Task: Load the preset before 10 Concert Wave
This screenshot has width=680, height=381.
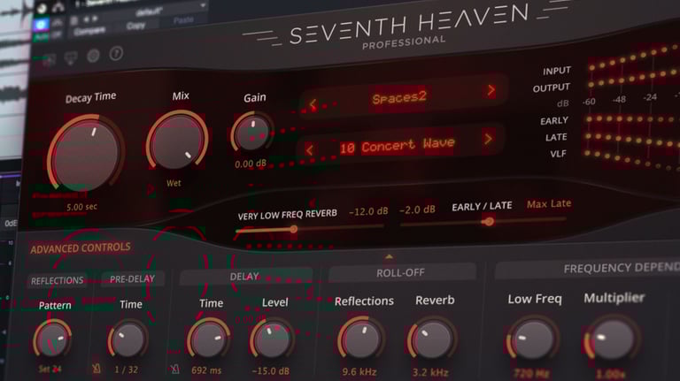Action: click(x=309, y=150)
